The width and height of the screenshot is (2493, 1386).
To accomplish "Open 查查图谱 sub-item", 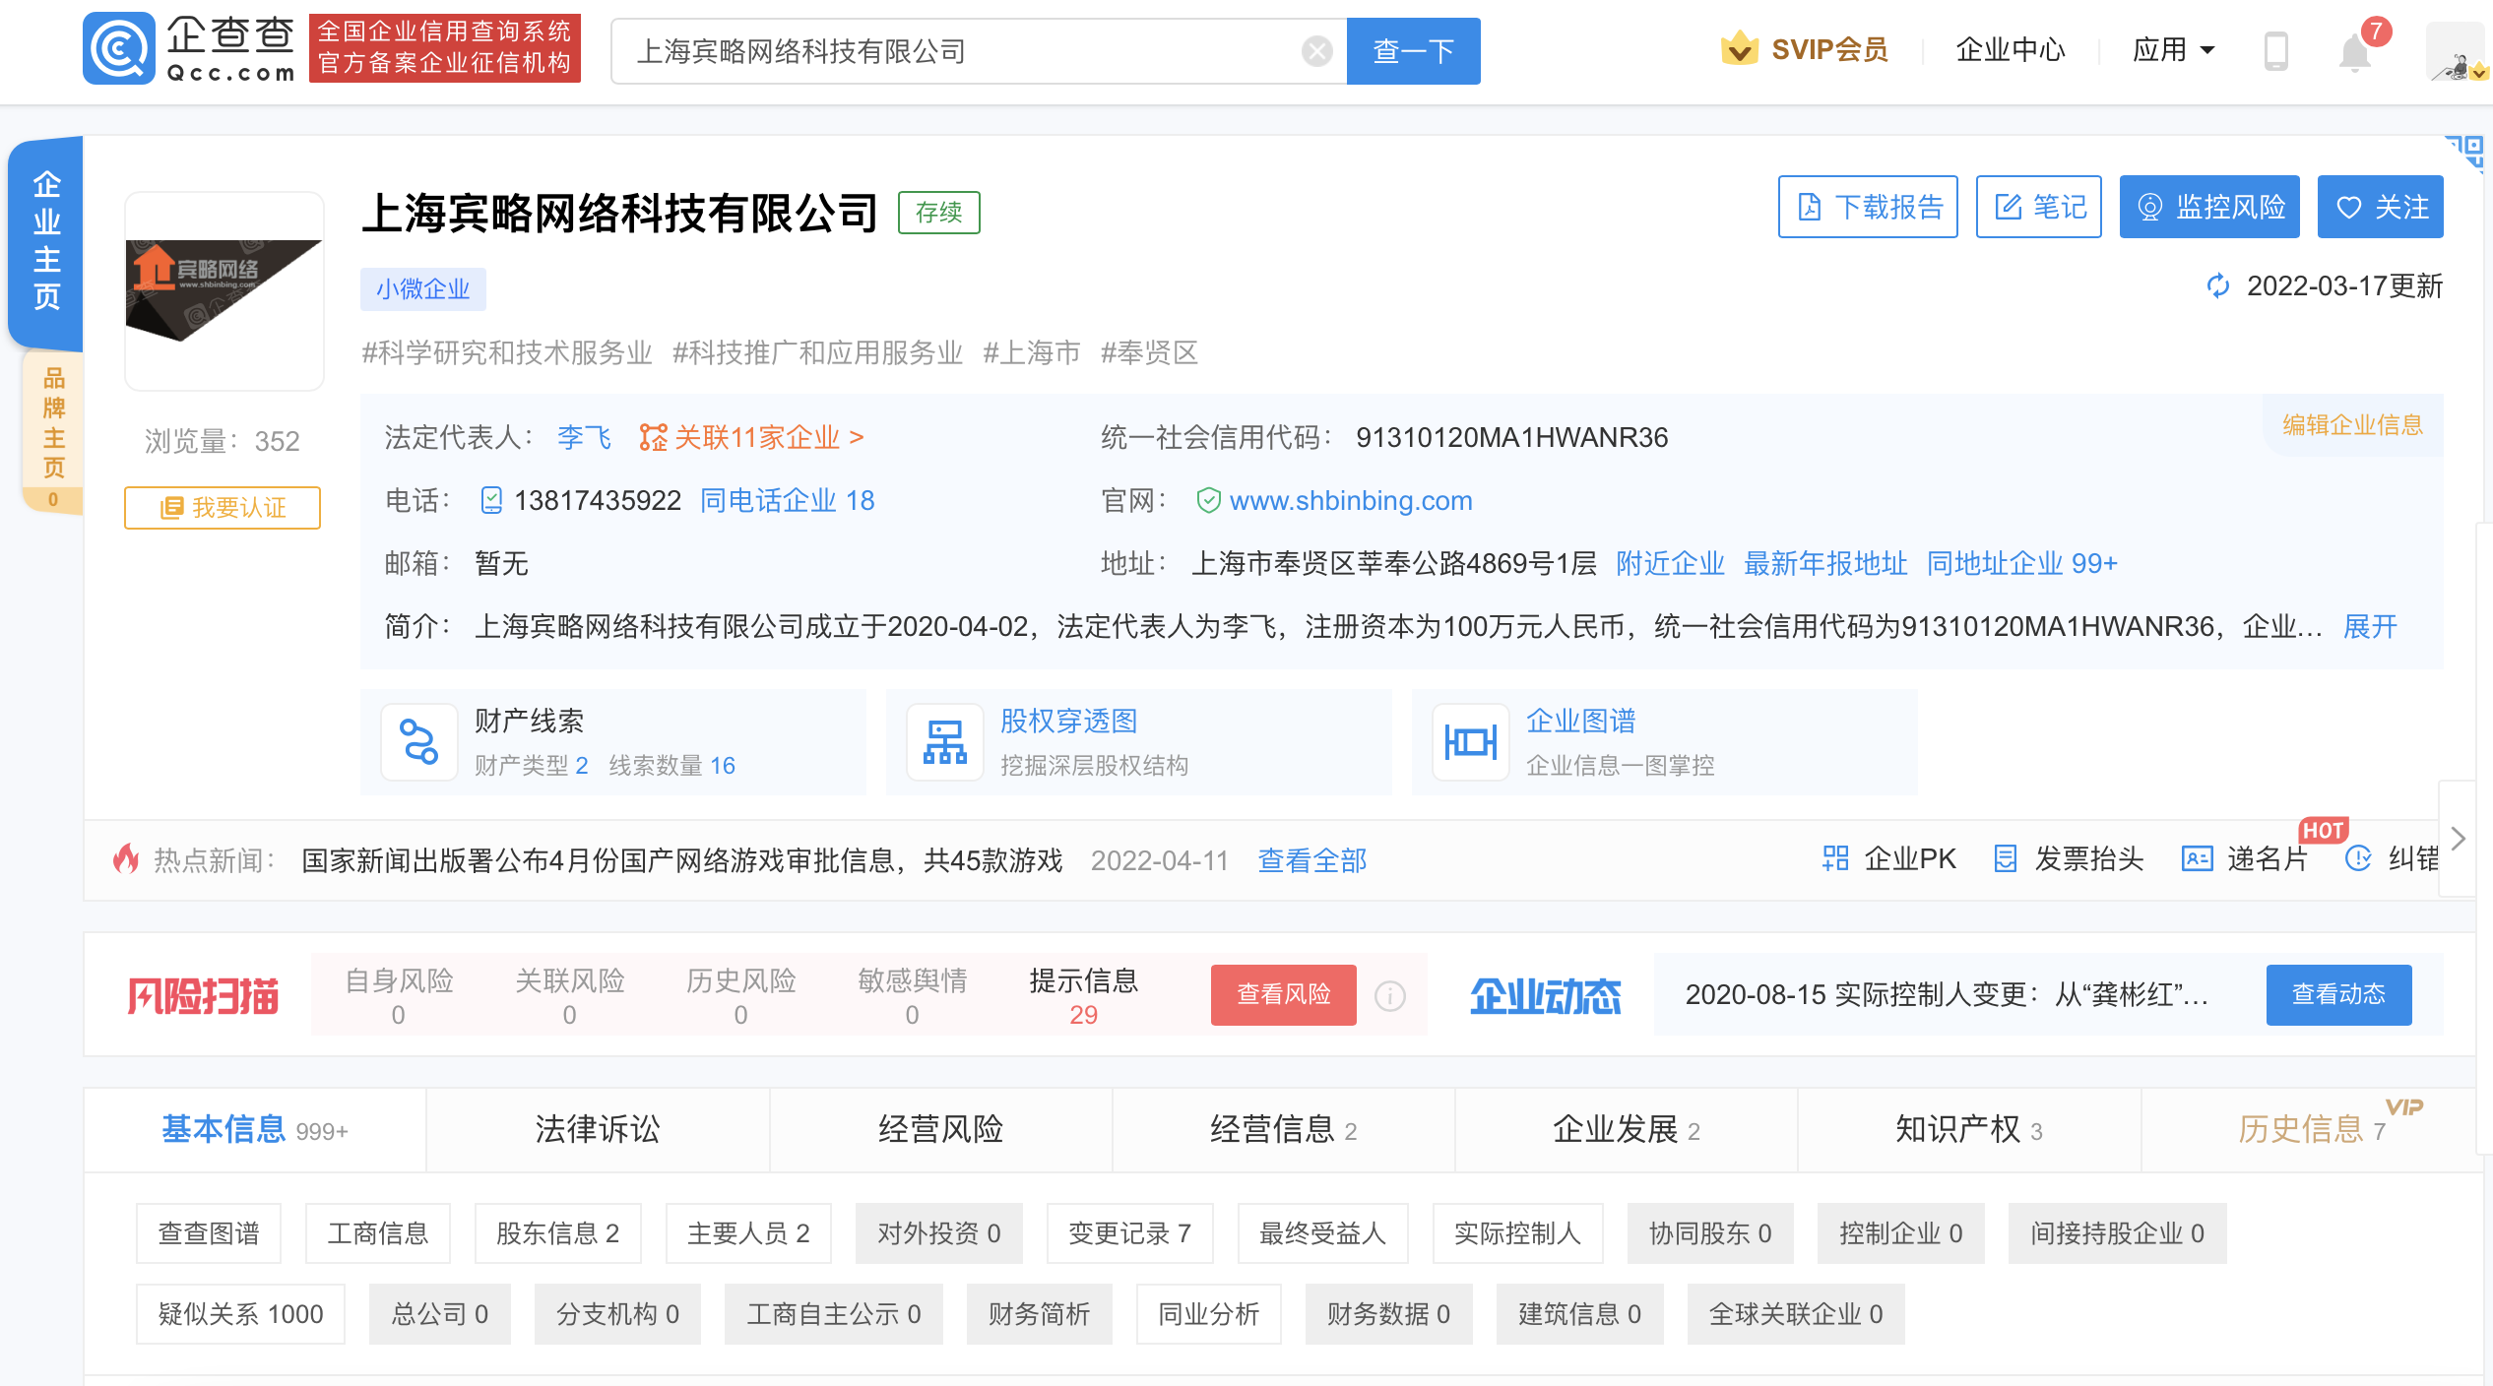I will pyautogui.click(x=209, y=1233).
